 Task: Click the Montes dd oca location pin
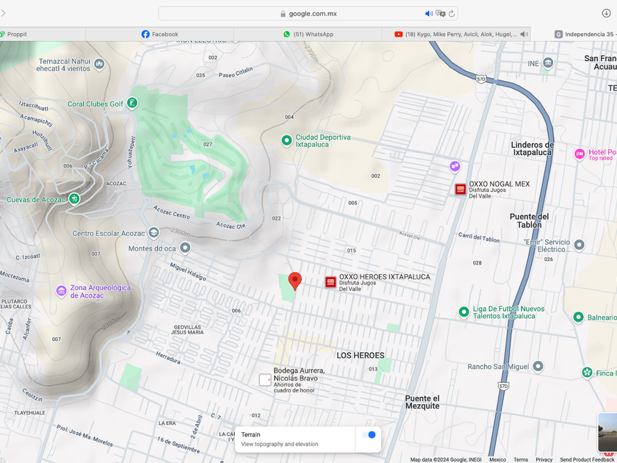click(185, 248)
